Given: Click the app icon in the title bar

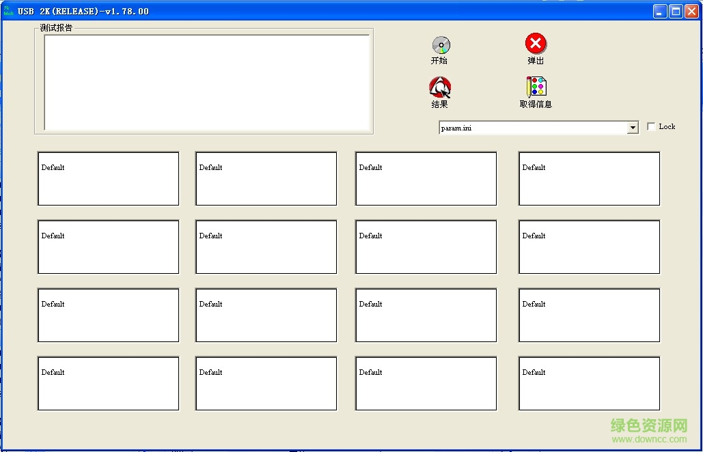Looking at the screenshot, I should [9, 11].
